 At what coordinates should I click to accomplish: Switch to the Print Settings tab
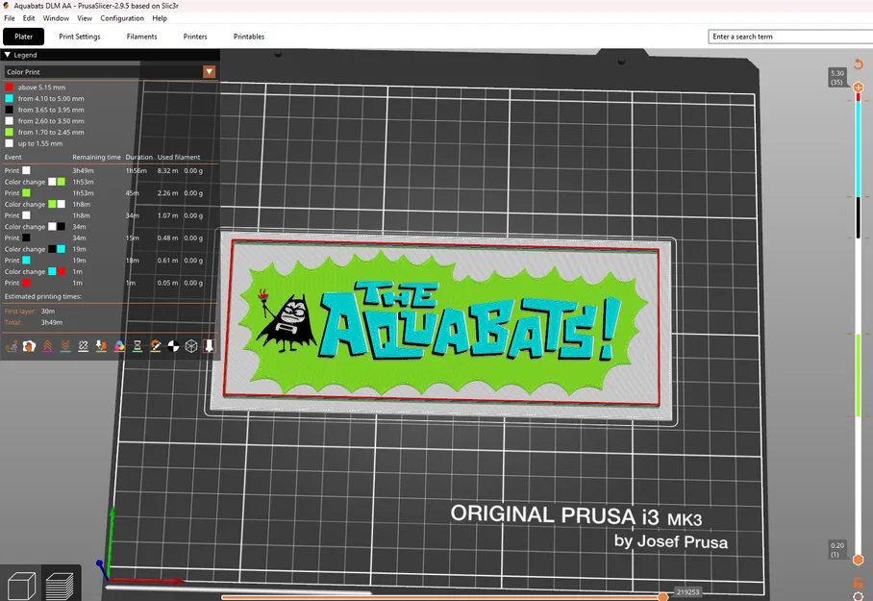click(80, 37)
